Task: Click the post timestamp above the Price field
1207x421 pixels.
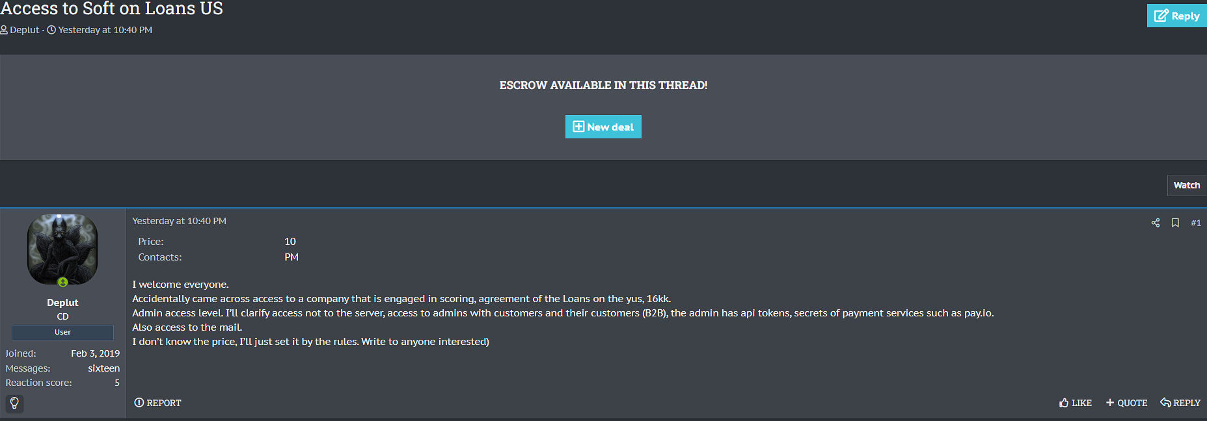Action: tap(179, 221)
